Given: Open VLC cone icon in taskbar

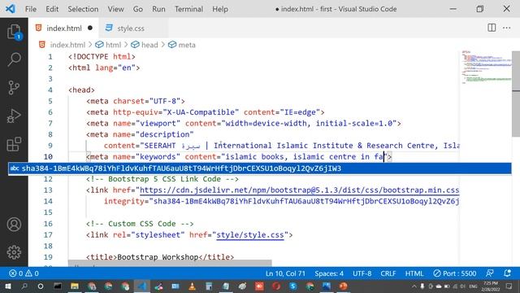Looking at the screenshot, I should pyautogui.click(x=192, y=286).
